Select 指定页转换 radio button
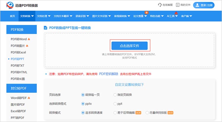This screenshot has height=122, width=222. coord(115,95)
